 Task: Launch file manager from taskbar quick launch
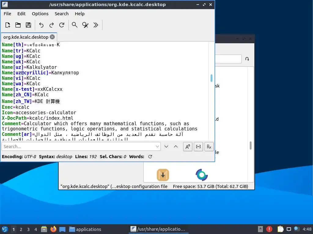(44, 229)
